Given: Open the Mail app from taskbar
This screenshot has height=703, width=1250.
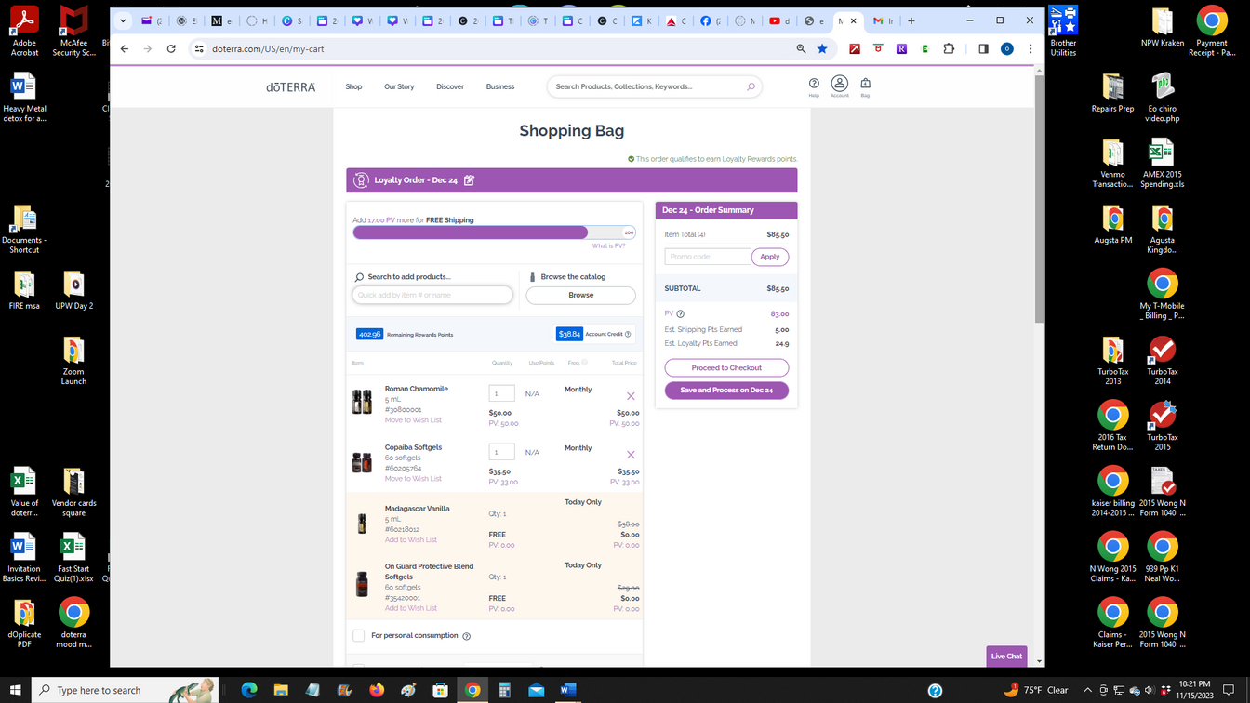Looking at the screenshot, I should (x=536, y=690).
